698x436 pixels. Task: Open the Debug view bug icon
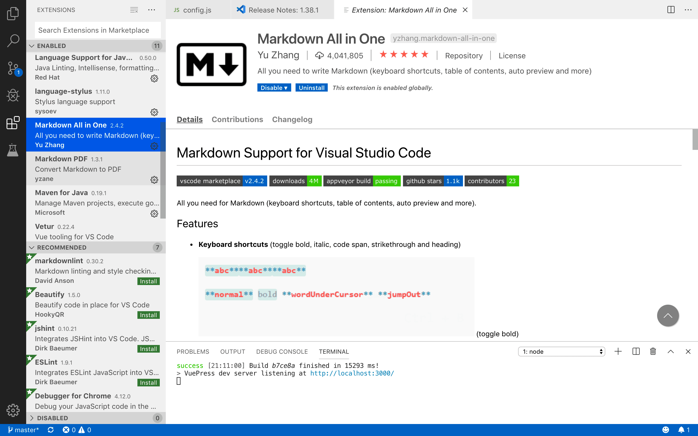(x=13, y=95)
